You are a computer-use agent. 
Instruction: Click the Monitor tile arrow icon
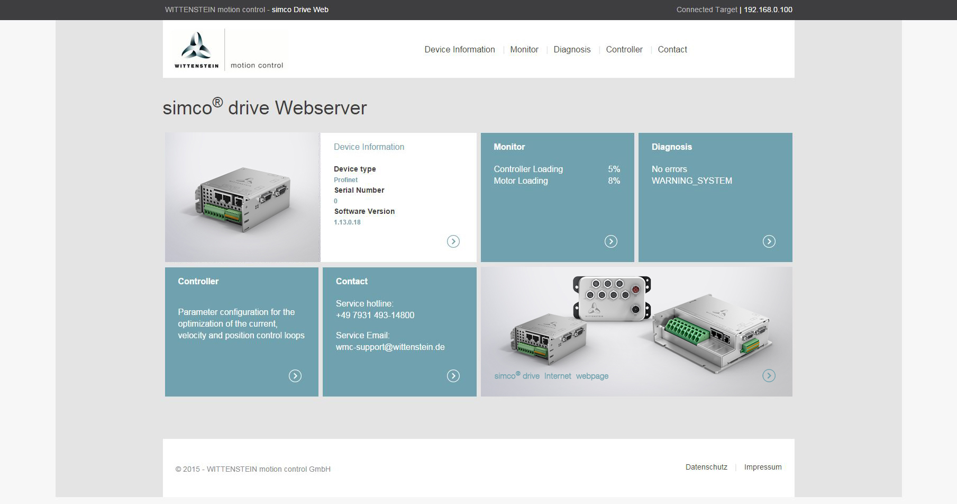click(610, 241)
